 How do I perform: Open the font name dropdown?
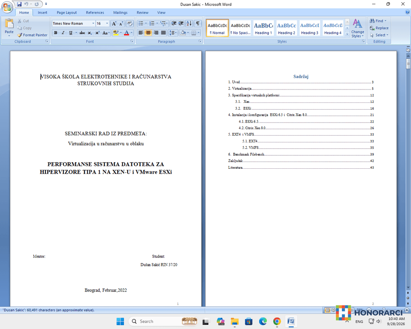[x=93, y=24]
